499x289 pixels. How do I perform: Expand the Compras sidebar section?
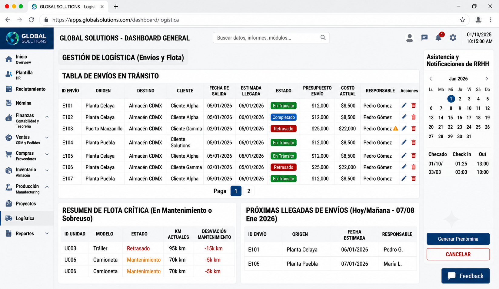[x=47, y=154]
